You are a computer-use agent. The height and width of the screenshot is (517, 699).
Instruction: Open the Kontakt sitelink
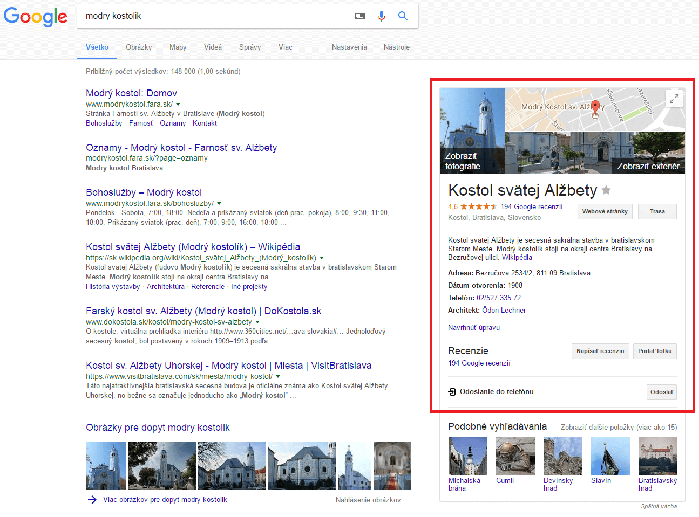point(205,123)
